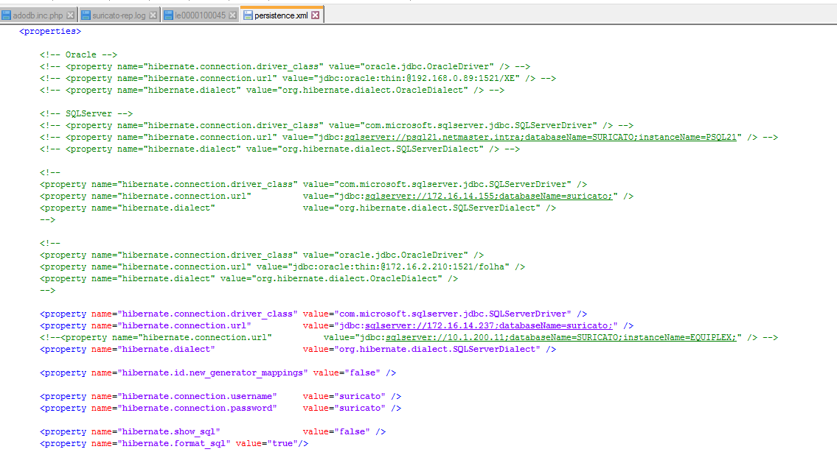The width and height of the screenshot is (837, 452).
Task: Open the 172.16.14.155 sqlserver link
Action: pos(488,196)
